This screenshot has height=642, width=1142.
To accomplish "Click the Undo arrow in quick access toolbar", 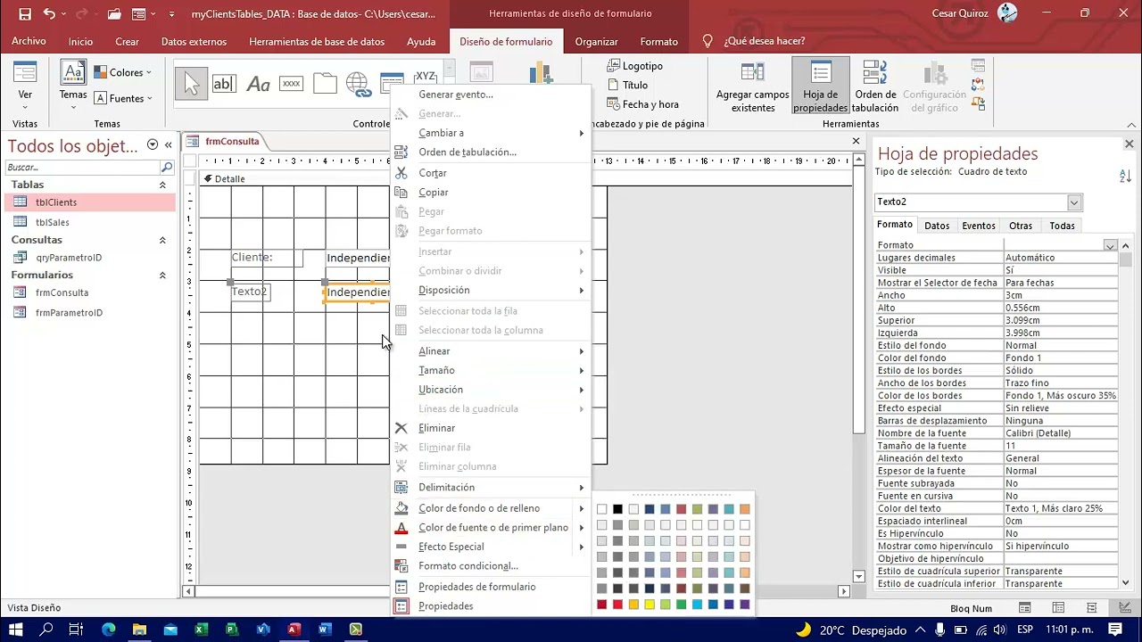I will [x=49, y=13].
